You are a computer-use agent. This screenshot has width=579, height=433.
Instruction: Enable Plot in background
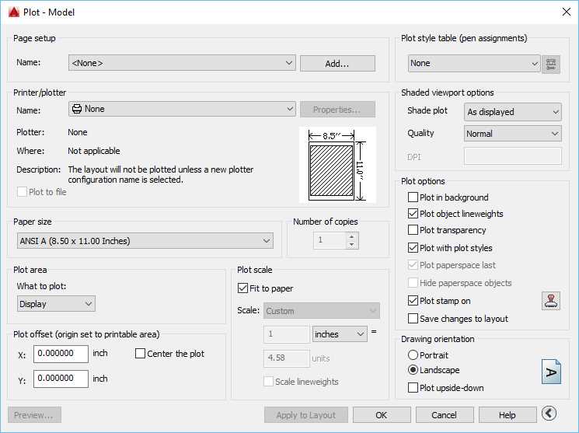pyautogui.click(x=413, y=197)
